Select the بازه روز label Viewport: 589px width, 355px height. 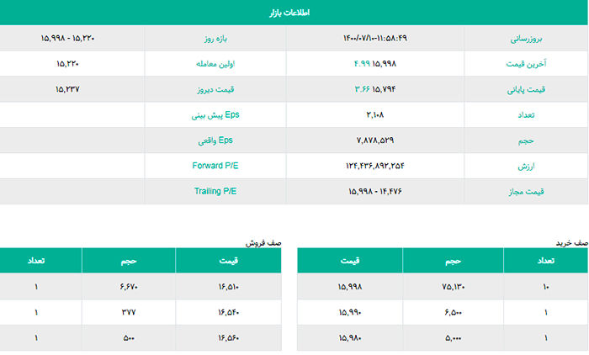(215, 39)
